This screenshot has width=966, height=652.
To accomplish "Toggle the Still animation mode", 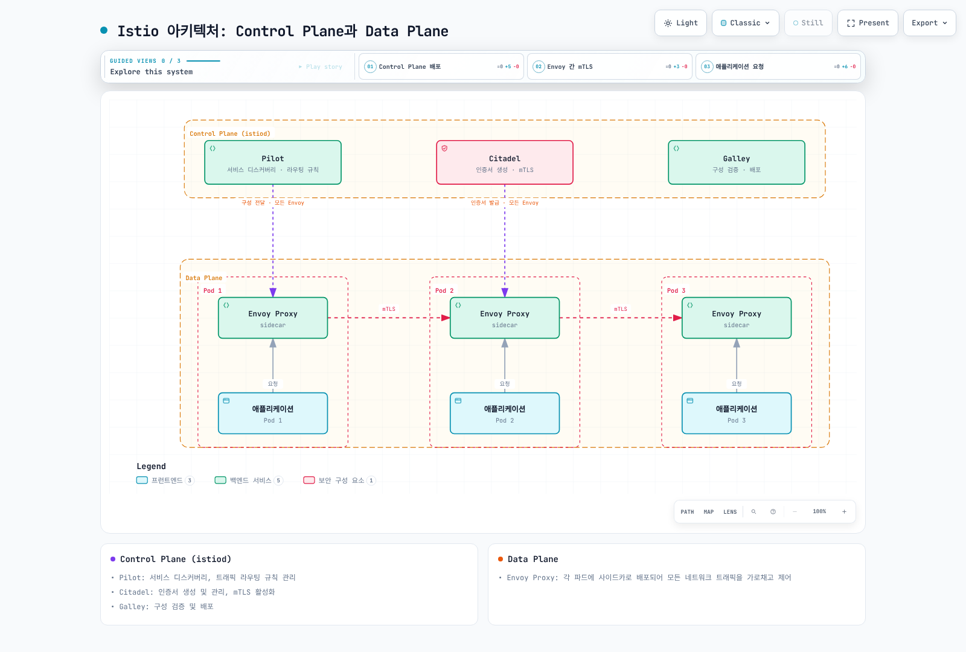I will (x=808, y=23).
